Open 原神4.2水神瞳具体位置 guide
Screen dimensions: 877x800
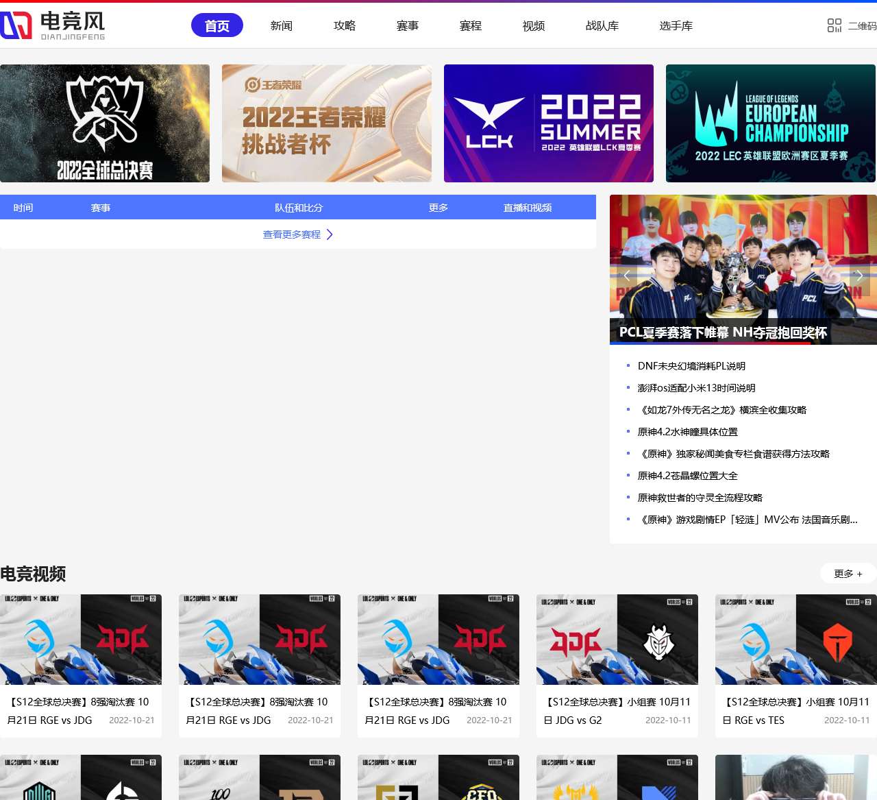(688, 432)
